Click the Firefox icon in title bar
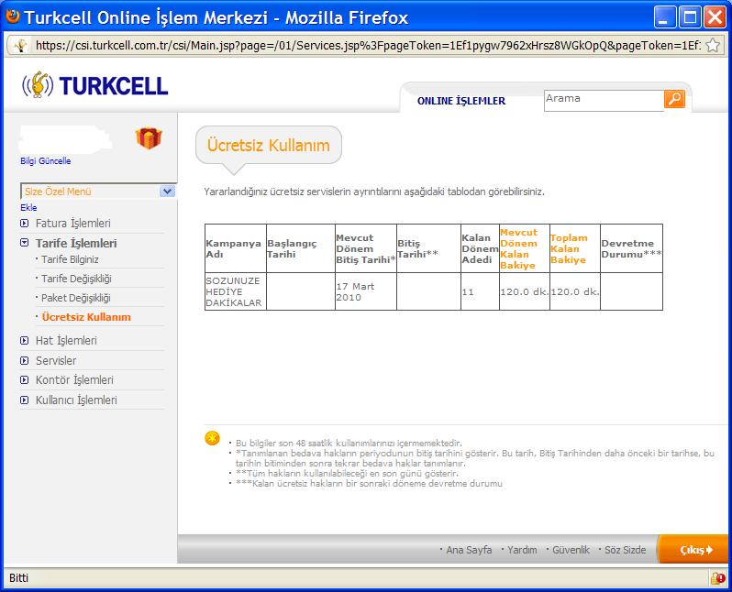Image resolution: width=732 pixels, height=592 pixels. click(13, 16)
